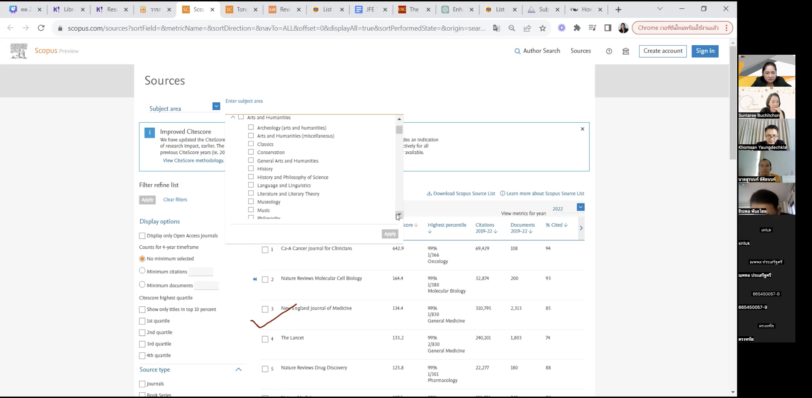Screen dimensions: 812x398
Task: Click the share page icon in address bar
Action: tap(527, 28)
